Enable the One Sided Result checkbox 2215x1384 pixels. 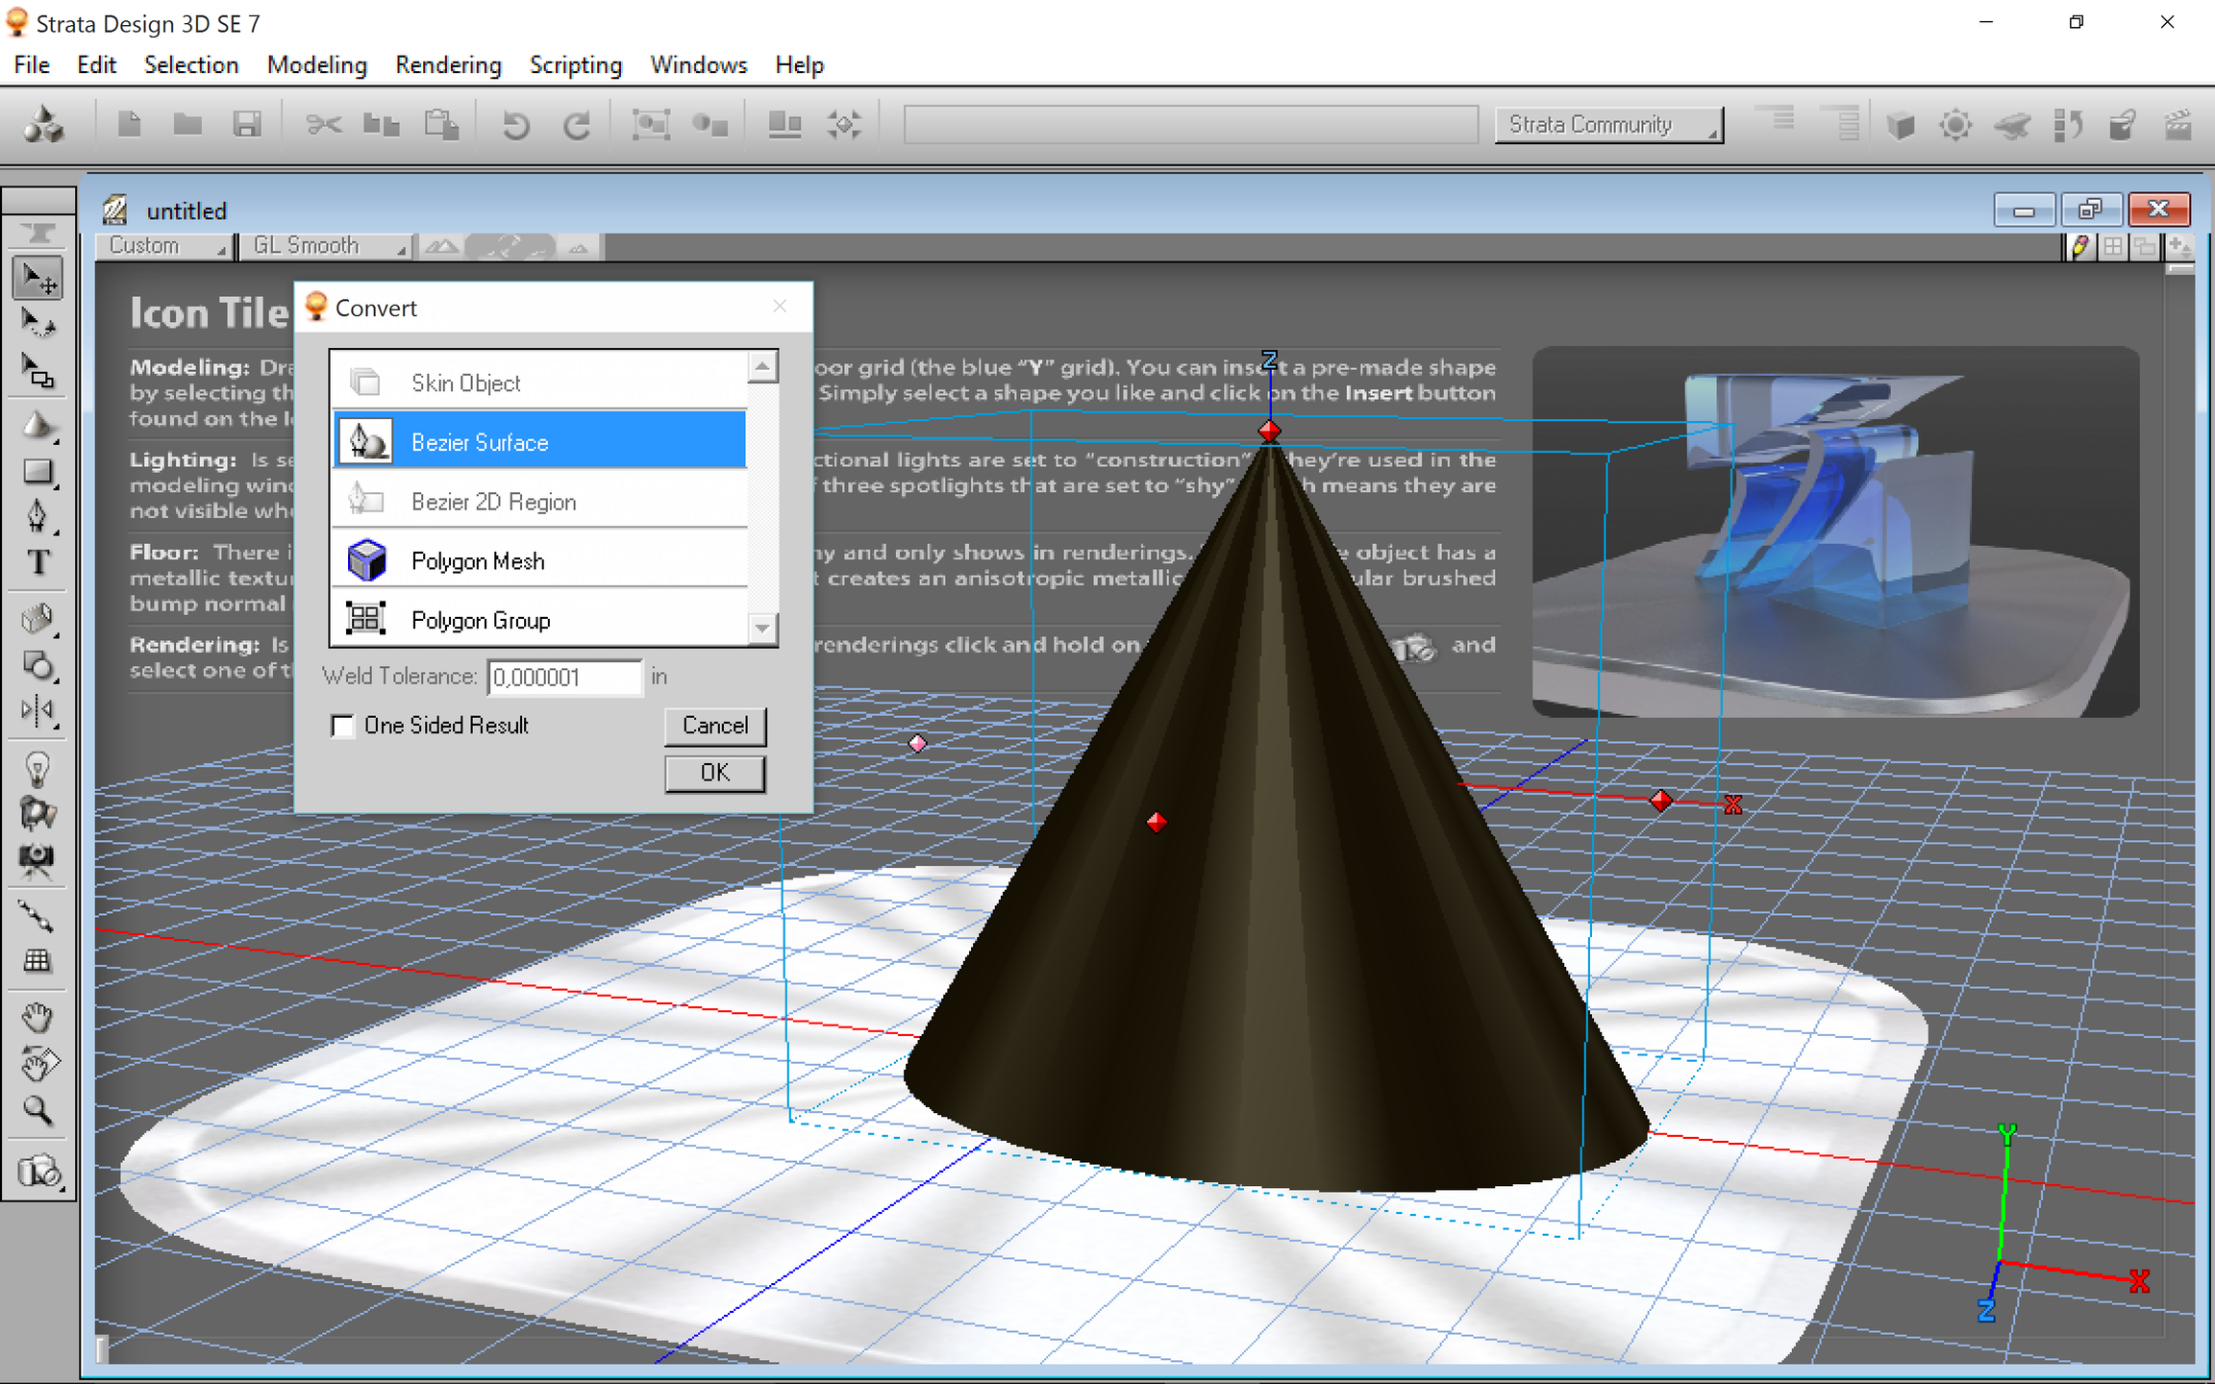342,726
